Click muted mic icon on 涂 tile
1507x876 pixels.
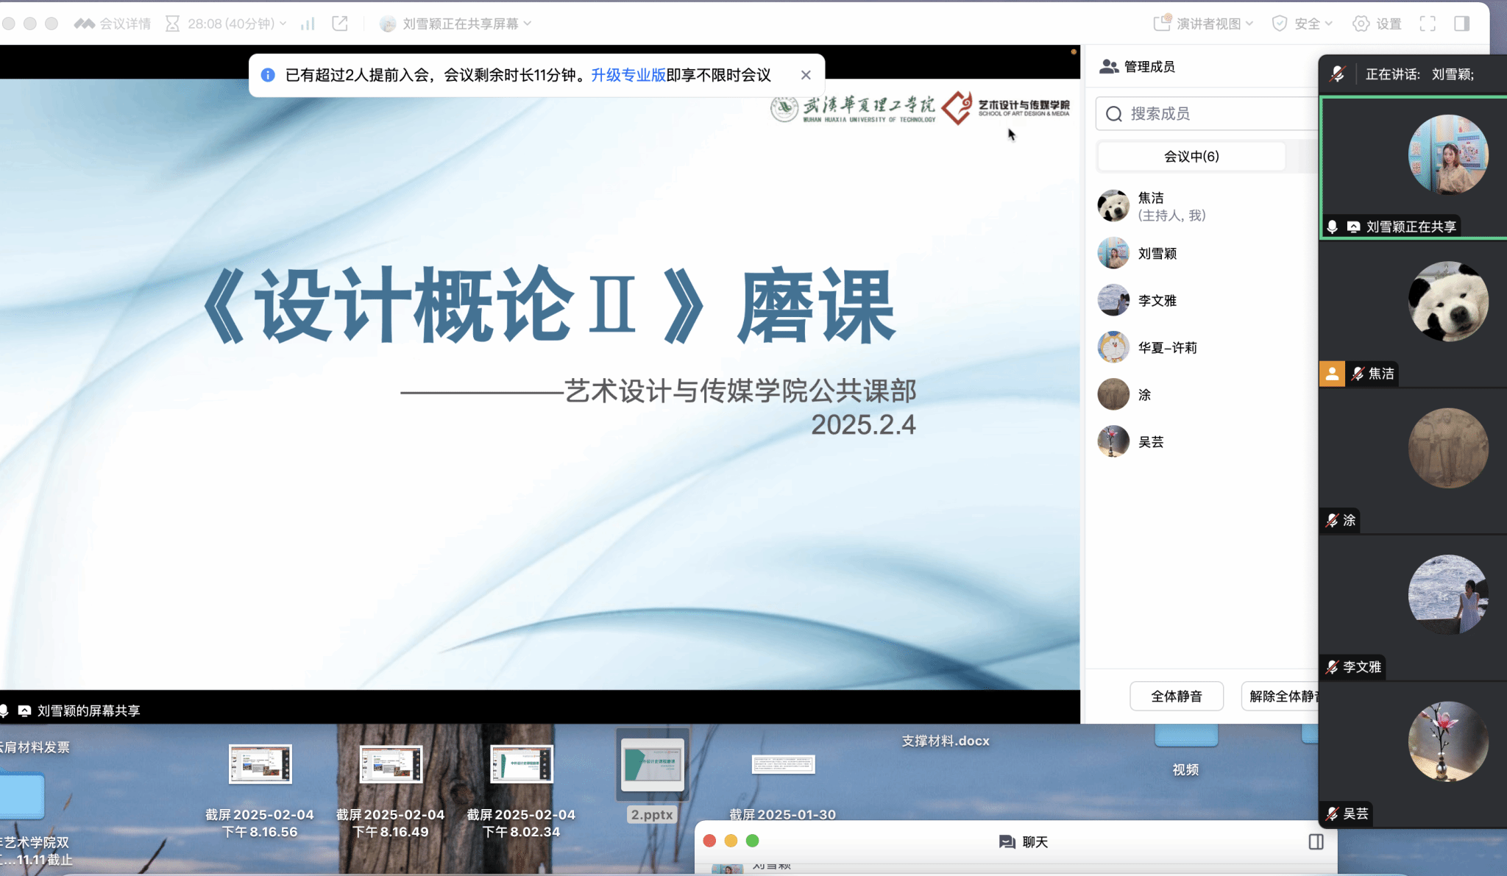1332,520
